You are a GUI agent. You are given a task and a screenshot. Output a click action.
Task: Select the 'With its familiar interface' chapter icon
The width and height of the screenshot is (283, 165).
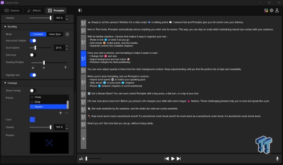[x=84, y=42]
